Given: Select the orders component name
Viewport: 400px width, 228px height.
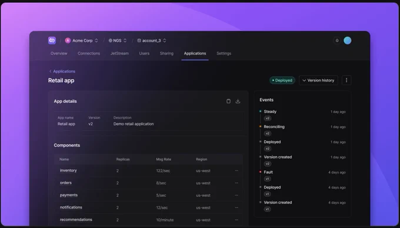Looking at the screenshot, I should (65, 183).
